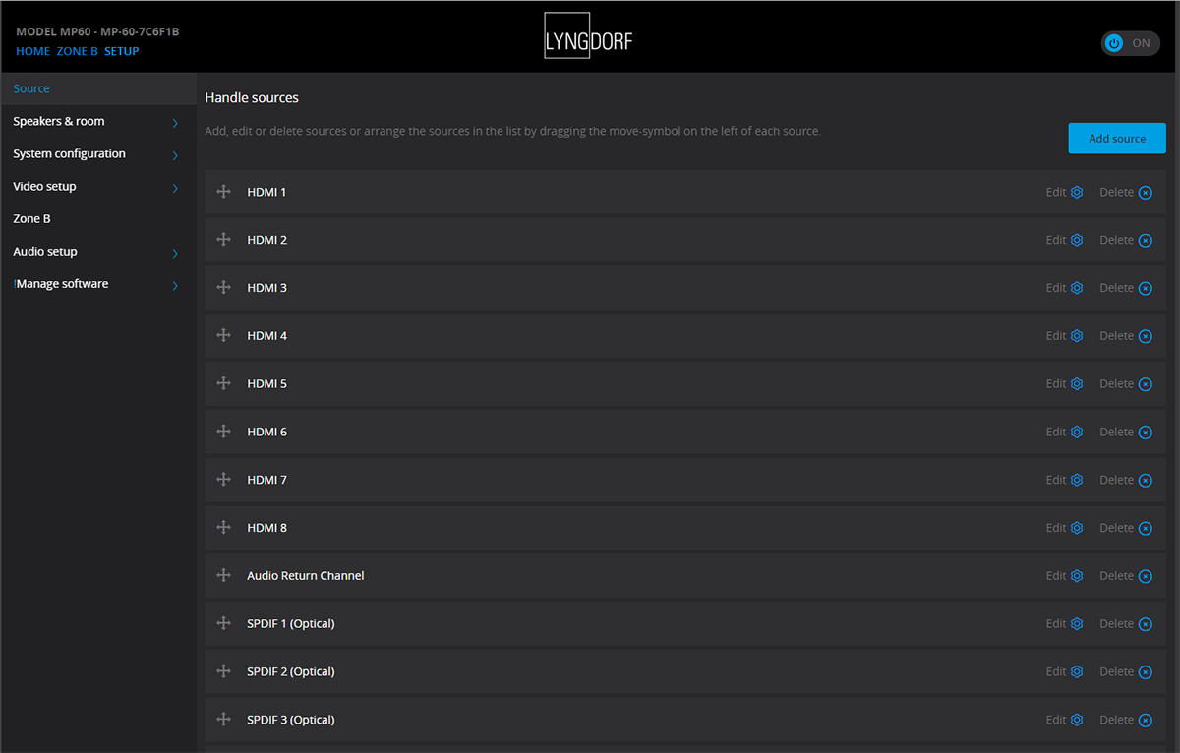The width and height of the screenshot is (1180, 753).
Task: Click move handle for Audio Return Channel
Action: (x=223, y=576)
